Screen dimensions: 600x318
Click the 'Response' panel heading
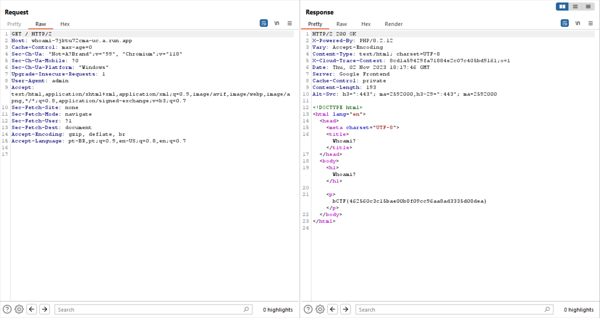pyautogui.click(x=319, y=12)
